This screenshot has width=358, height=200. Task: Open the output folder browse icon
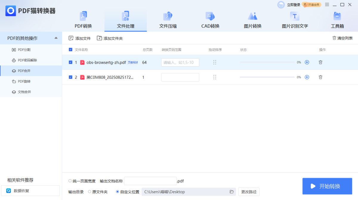click(232, 192)
